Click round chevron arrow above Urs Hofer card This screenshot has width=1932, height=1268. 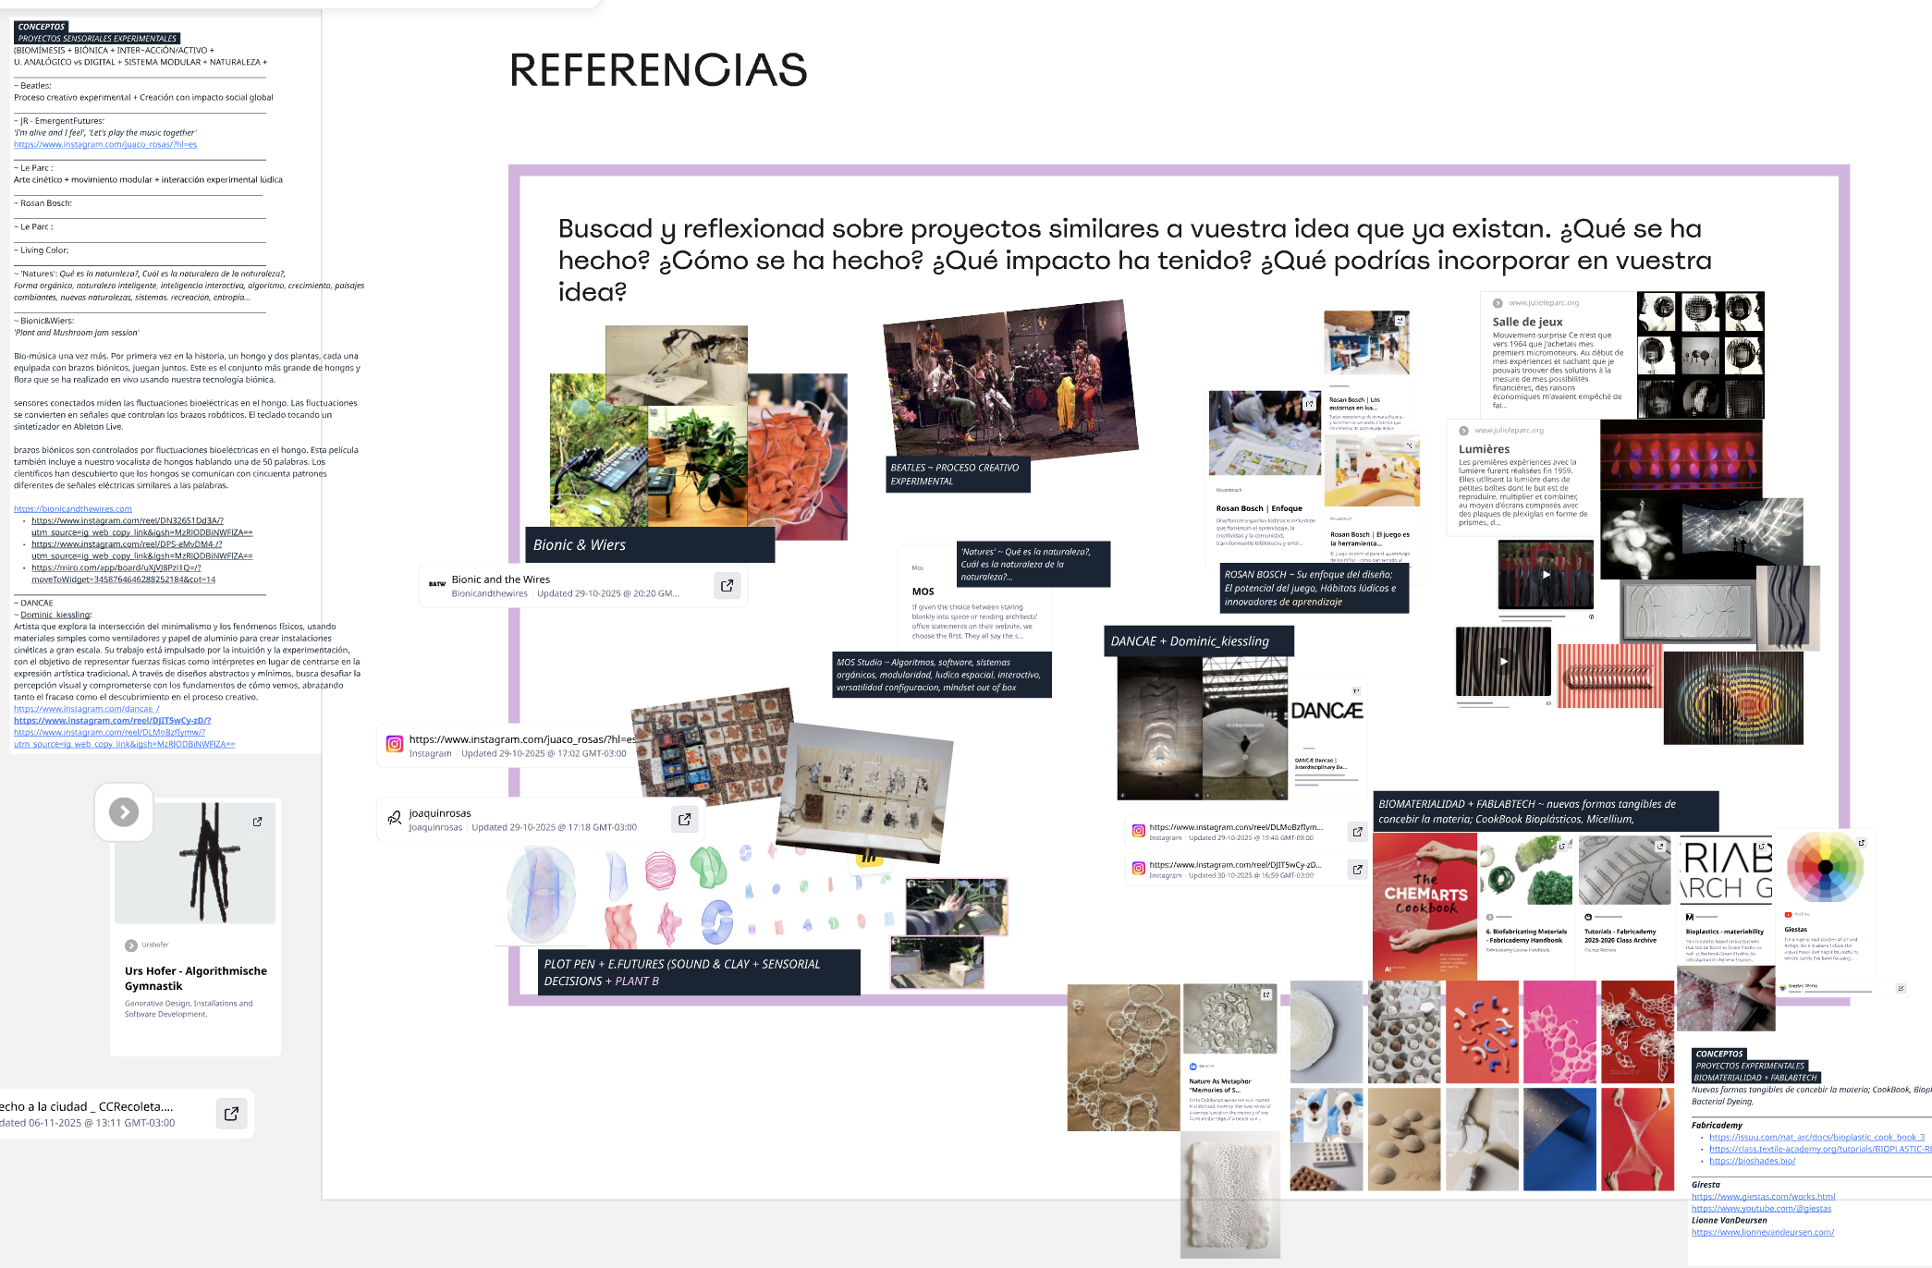coord(124,812)
